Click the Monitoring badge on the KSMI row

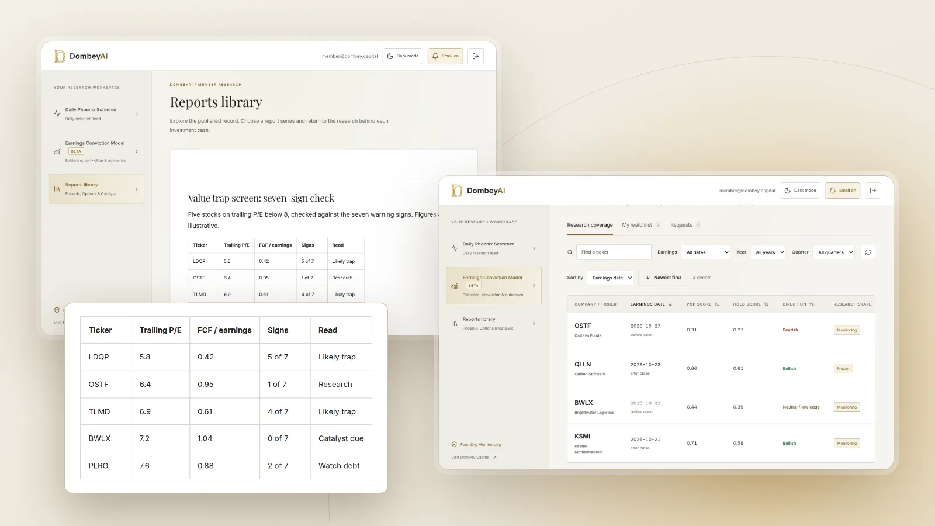pyautogui.click(x=847, y=444)
